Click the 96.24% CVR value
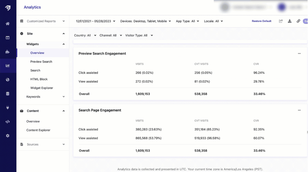Viewport: 308px width, 172px height. coord(259,73)
